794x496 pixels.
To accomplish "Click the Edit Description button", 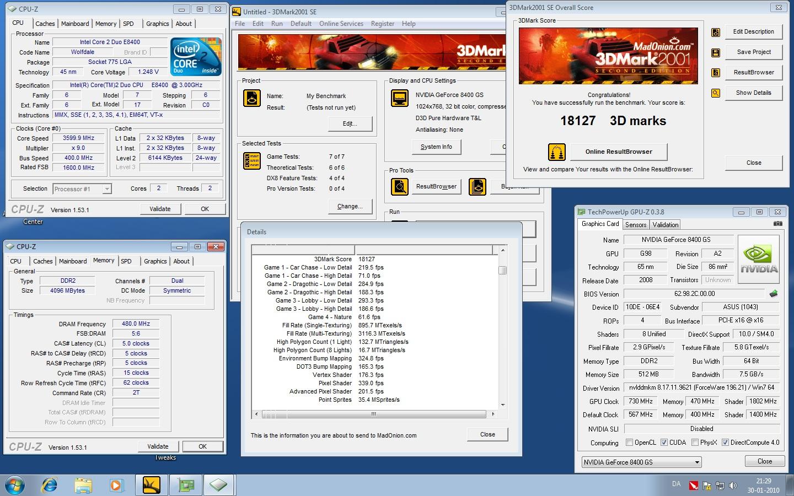I will [754, 31].
